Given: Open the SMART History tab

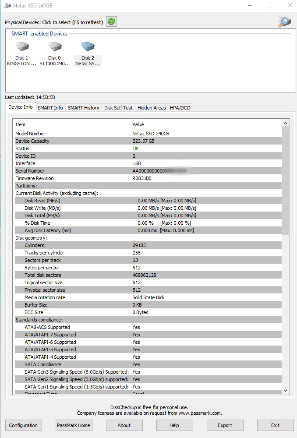Looking at the screenshot, I should click(x=84, y=108).
